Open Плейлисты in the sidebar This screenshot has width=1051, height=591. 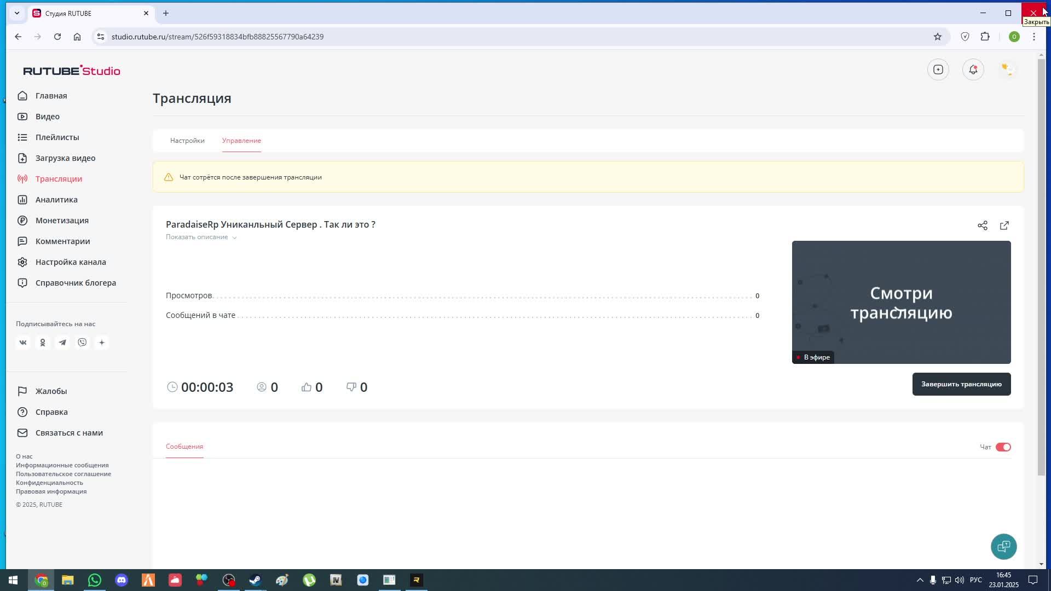[x=57, y=137]
